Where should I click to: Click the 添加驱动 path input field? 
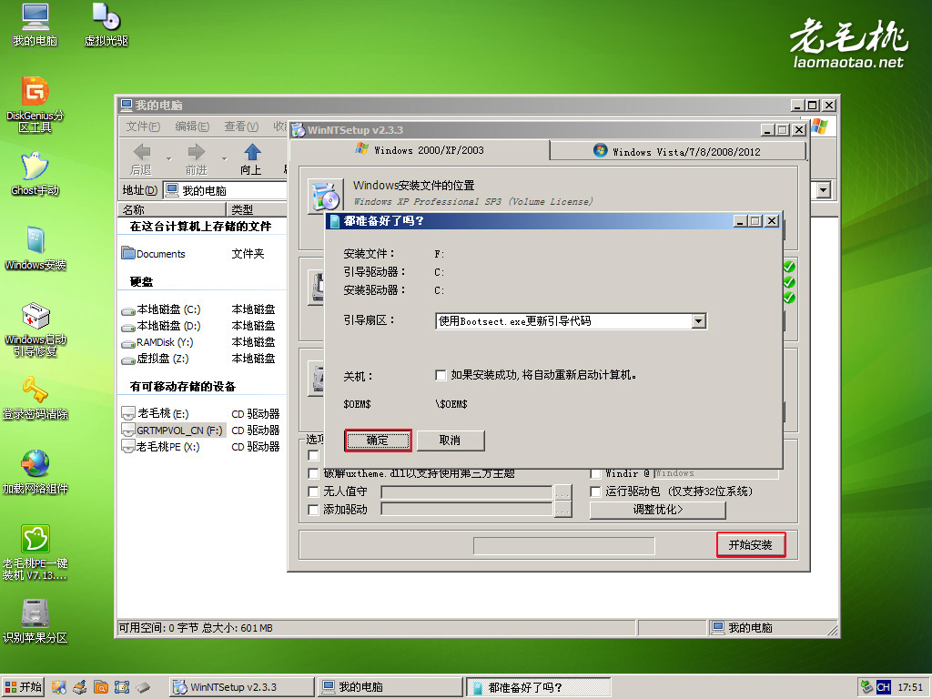[x=467, y=510]
